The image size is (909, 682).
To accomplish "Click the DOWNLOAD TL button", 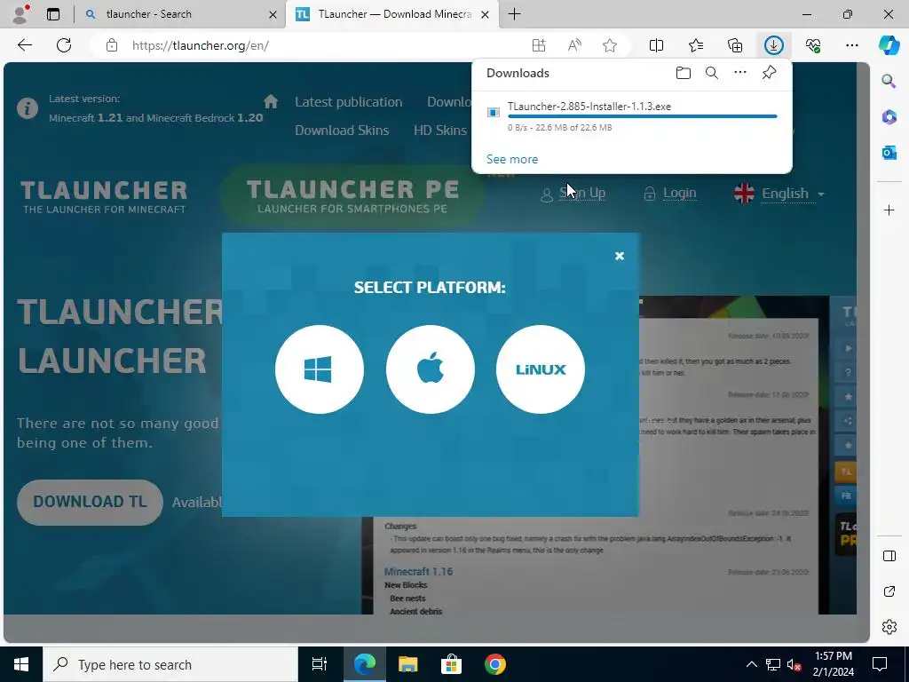I will tap(90, 503).
